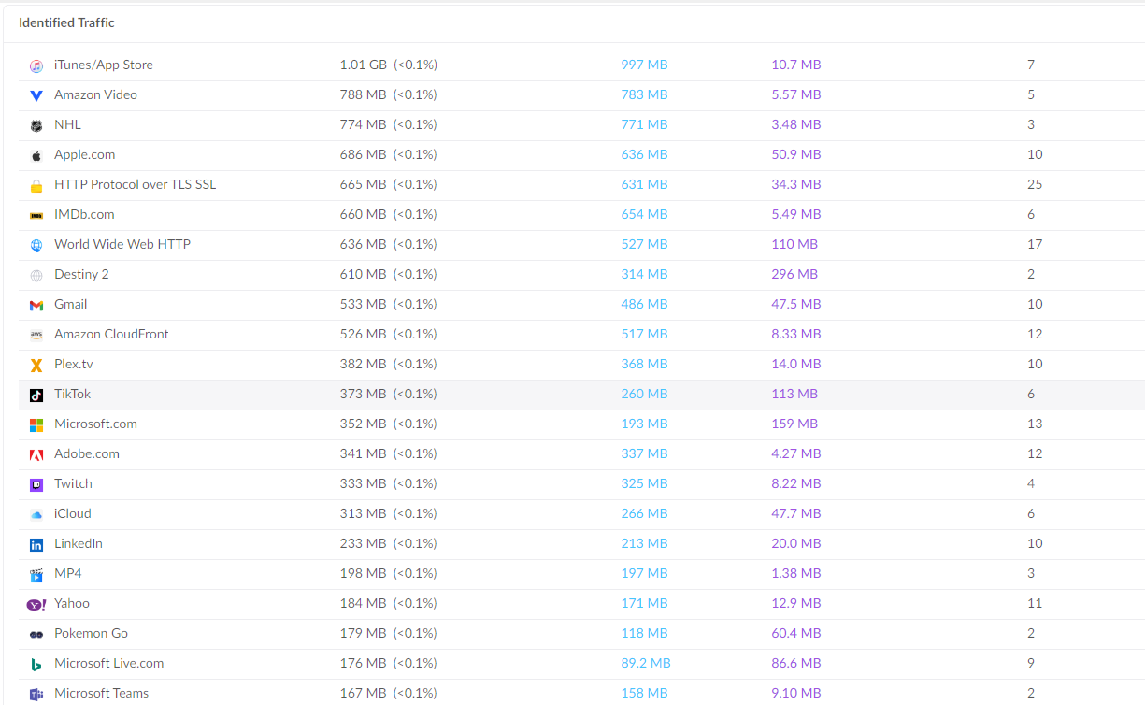Click the Microsoft Teams icon

(x=36, y=694)
